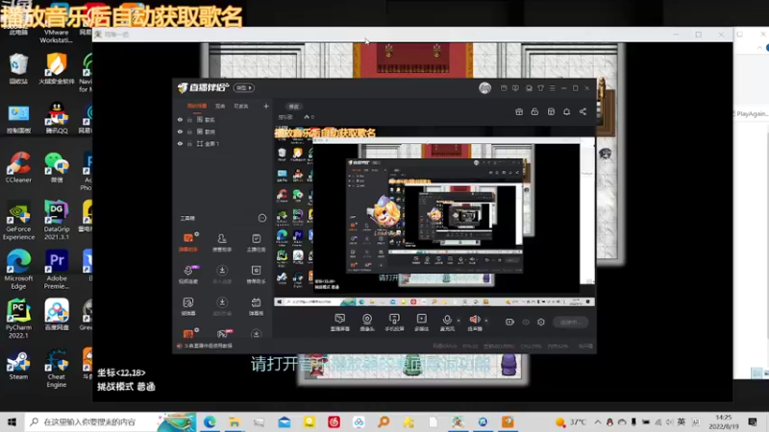Open the 弹幕助手 tool in the toolbox
Screen dimensions: 769x432
[187, 242]
